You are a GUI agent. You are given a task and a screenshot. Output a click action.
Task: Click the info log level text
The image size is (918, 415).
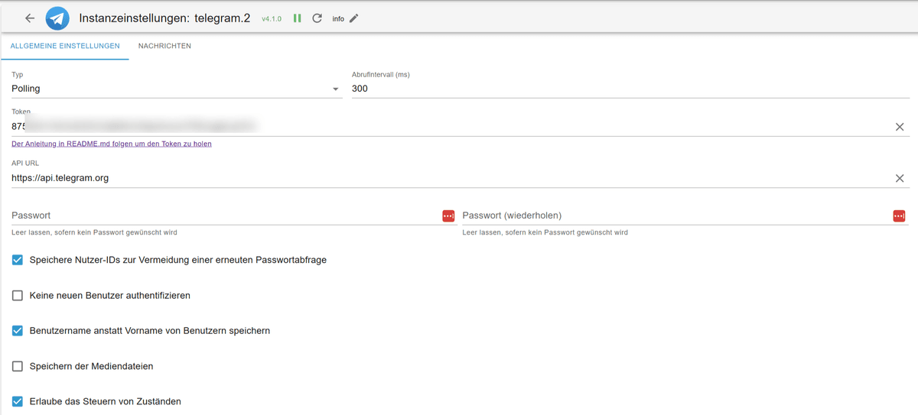point(338,19)
